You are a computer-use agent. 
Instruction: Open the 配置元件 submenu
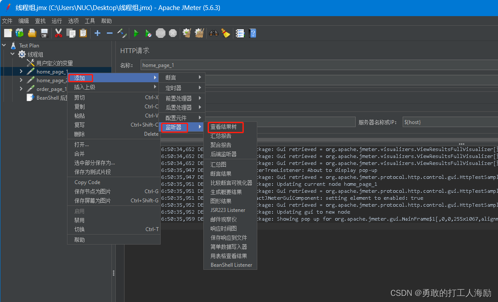pyautogui.click(x=182, y=118)
